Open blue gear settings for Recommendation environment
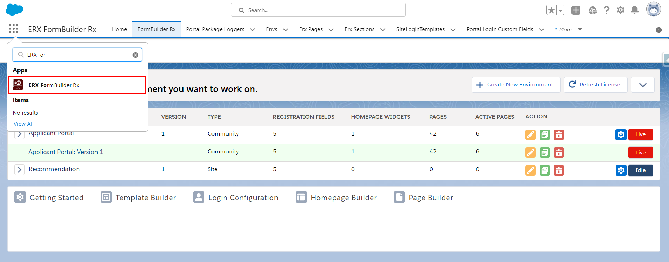Viewport: 669px width, 262px height. [x=621, y=170]
